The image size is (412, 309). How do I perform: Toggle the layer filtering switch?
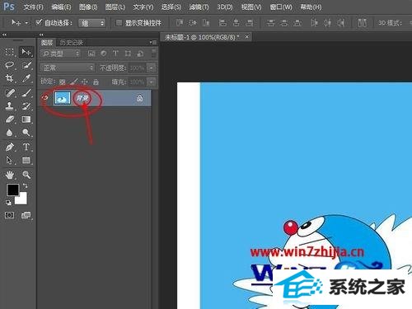click(x=154, y=54)
